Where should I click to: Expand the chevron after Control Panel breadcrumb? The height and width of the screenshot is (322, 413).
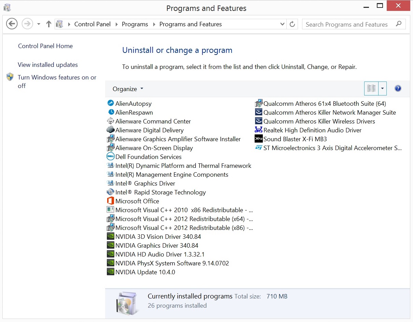pos(116,24)
